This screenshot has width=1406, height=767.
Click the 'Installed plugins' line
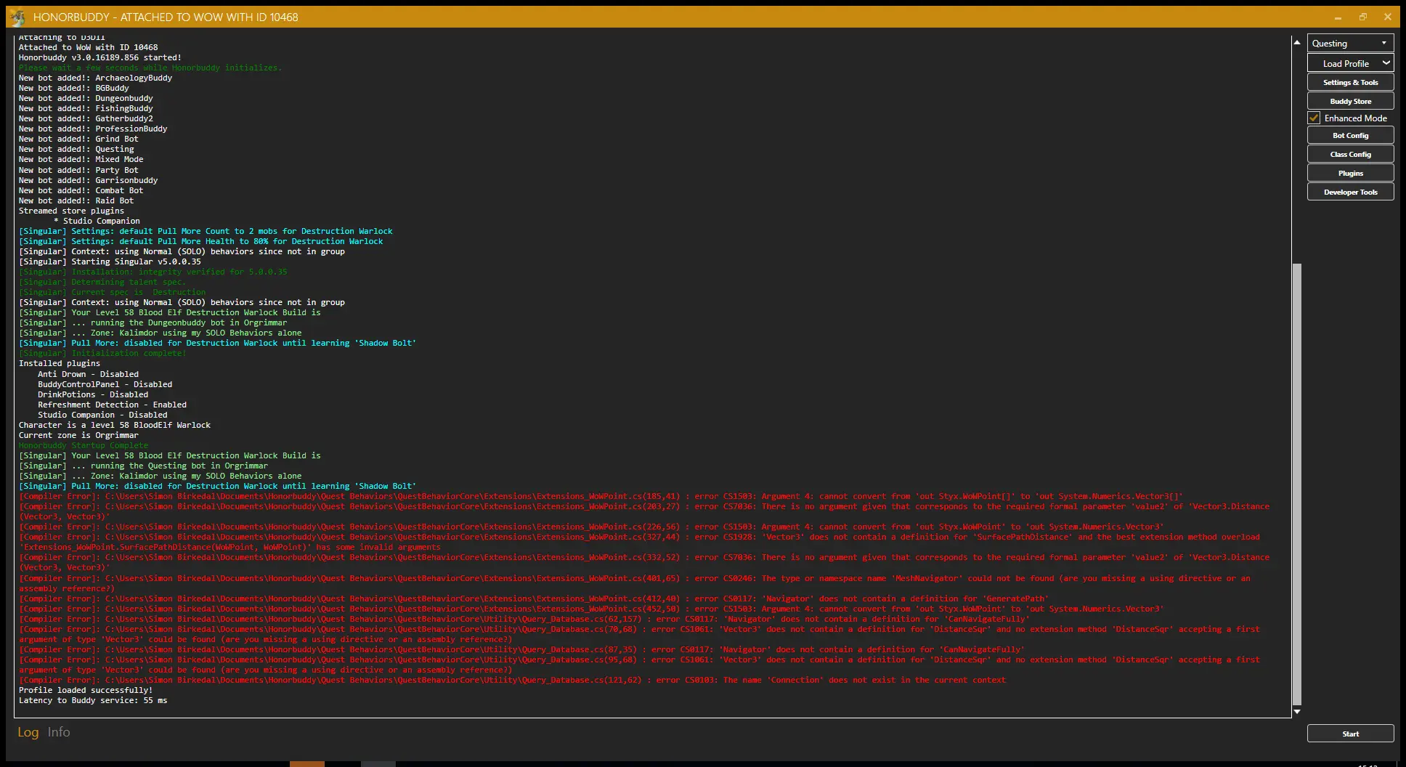pos(60,363)
